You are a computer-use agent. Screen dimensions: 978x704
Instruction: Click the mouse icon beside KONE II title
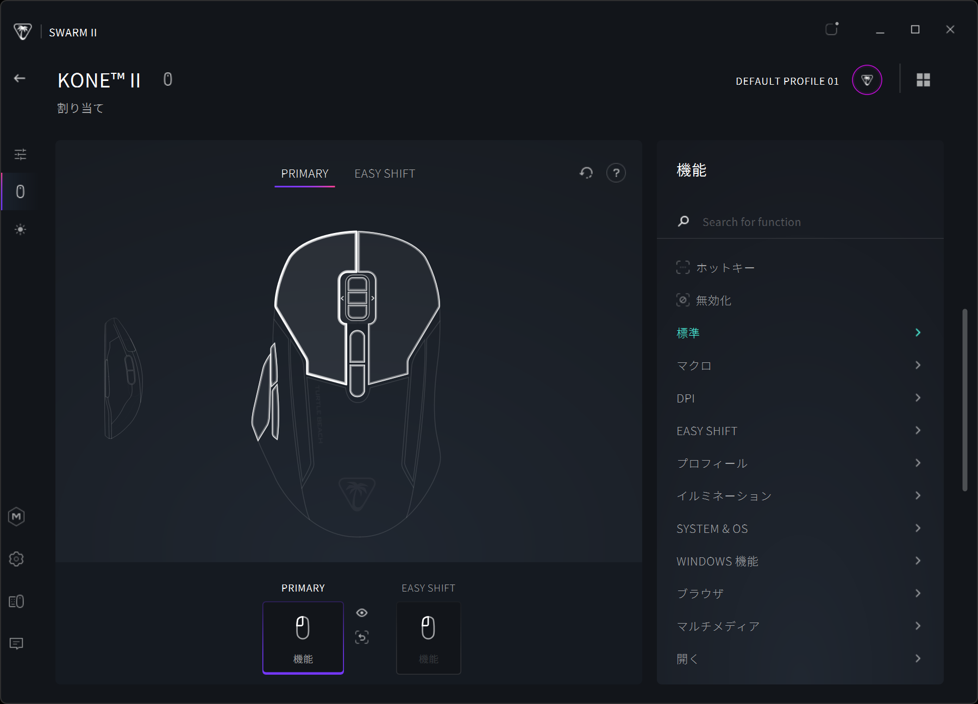coord(168,79)
